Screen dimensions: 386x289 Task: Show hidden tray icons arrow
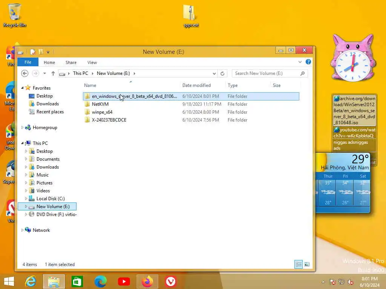(323, 282)
